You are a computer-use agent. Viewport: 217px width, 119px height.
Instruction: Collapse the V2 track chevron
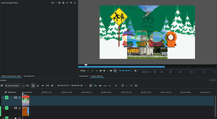point(3,98)
